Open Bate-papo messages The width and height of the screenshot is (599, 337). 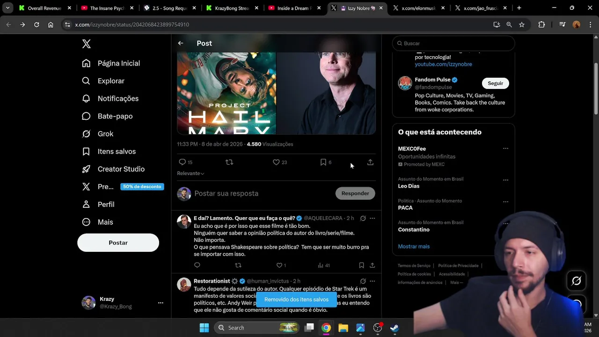pyautogui.click(x=107, y=116)
